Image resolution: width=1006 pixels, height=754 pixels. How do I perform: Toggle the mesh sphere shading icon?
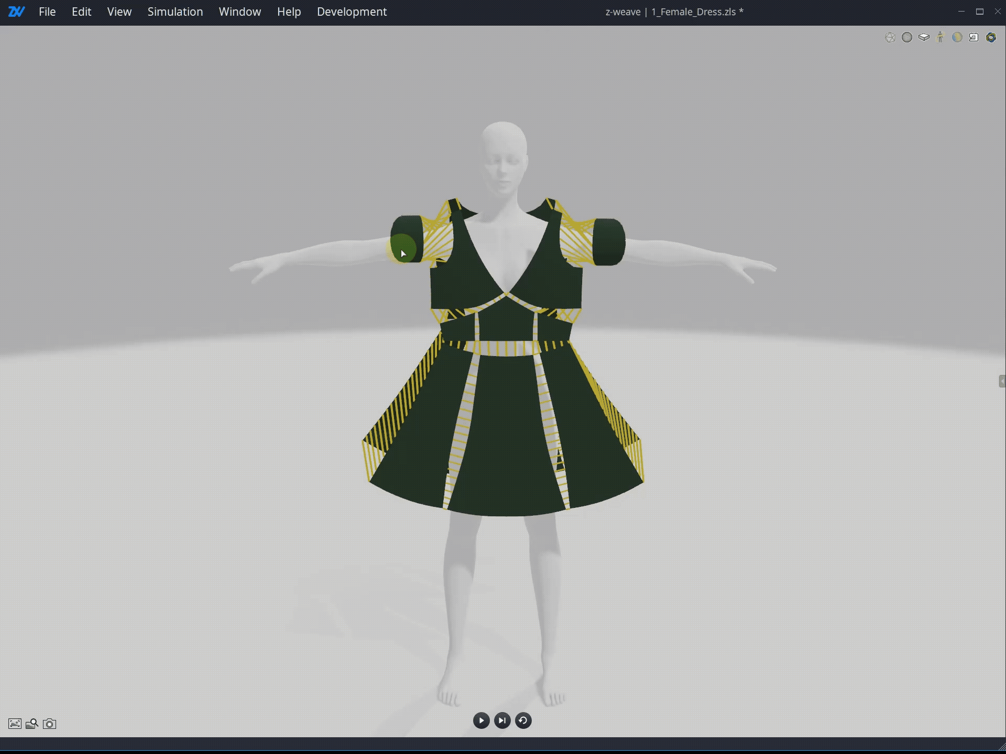907,38
